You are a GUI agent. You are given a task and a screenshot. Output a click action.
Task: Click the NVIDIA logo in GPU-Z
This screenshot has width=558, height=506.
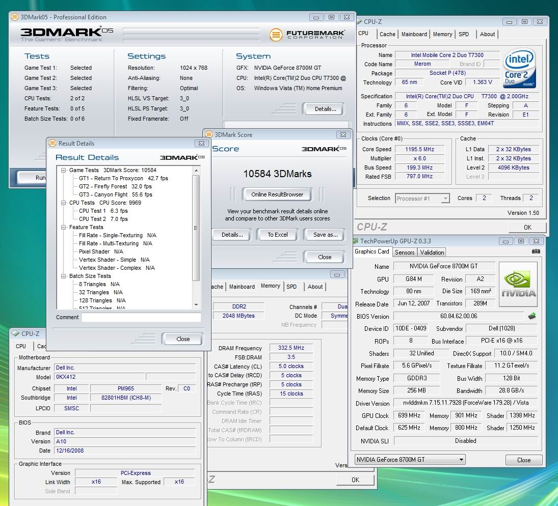pos(518,284)
